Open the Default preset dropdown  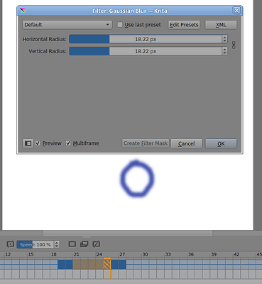pos(67,25)
